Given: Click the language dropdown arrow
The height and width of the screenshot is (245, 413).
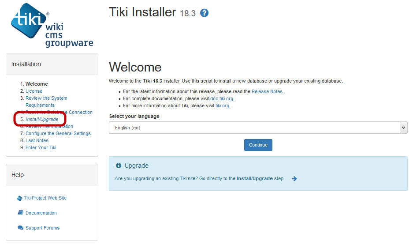Looking at the screenshot, I should pos(403,128).
